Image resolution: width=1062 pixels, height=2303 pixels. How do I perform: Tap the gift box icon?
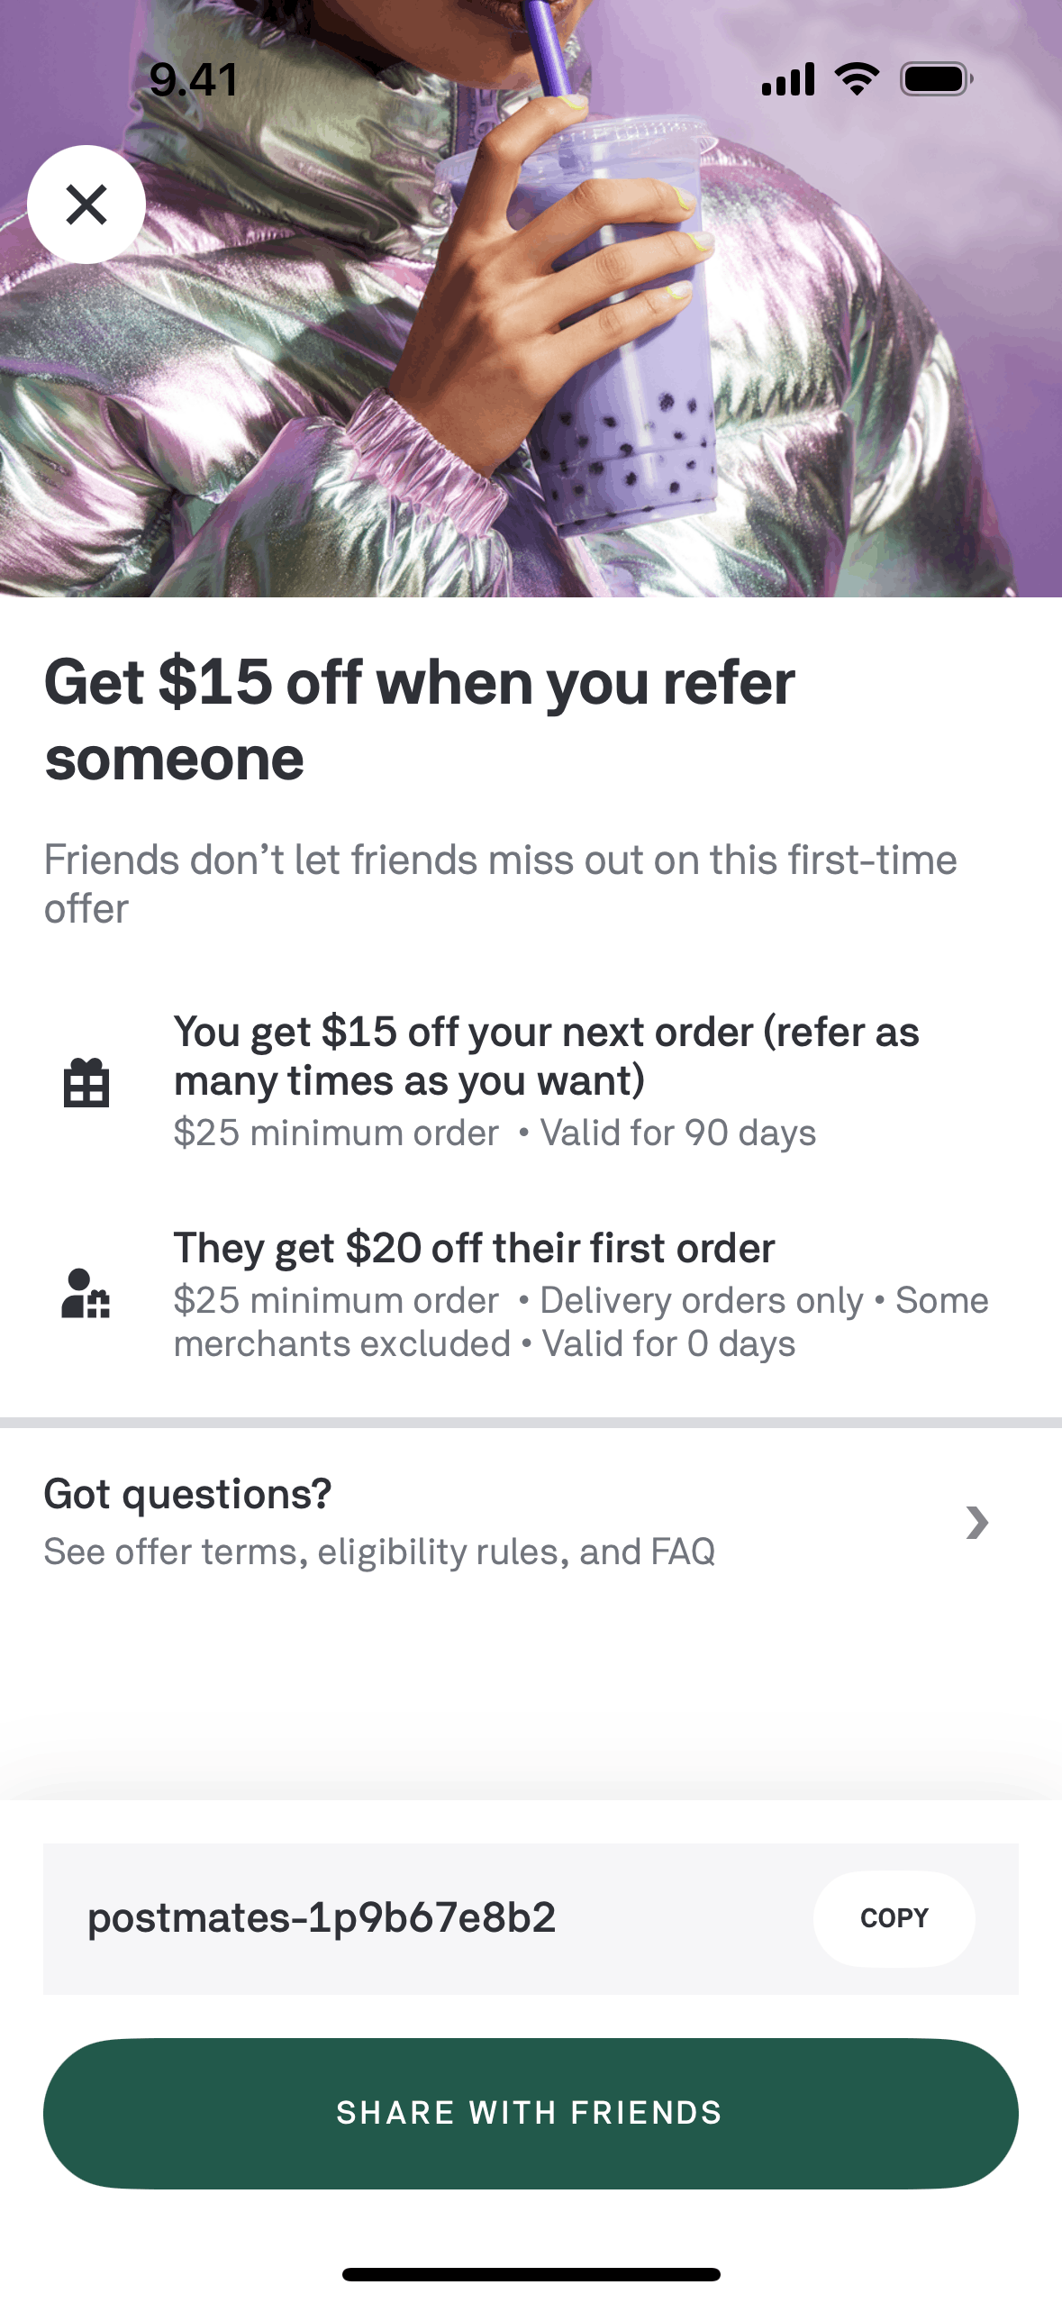coord(86,1082)
